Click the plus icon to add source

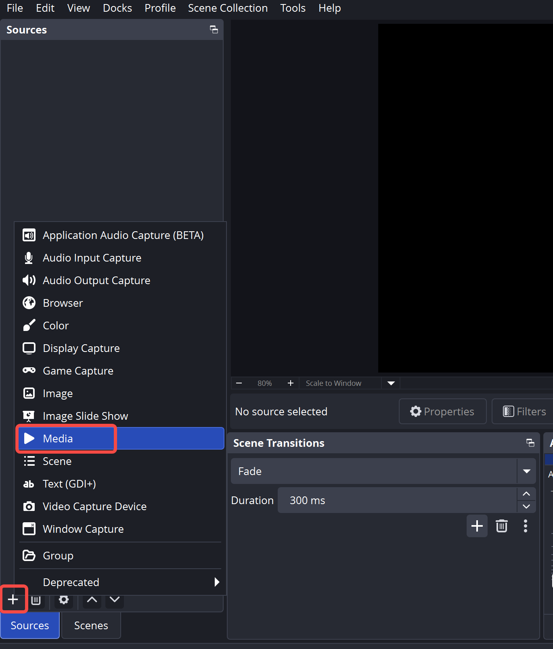(x=13, y=599)
